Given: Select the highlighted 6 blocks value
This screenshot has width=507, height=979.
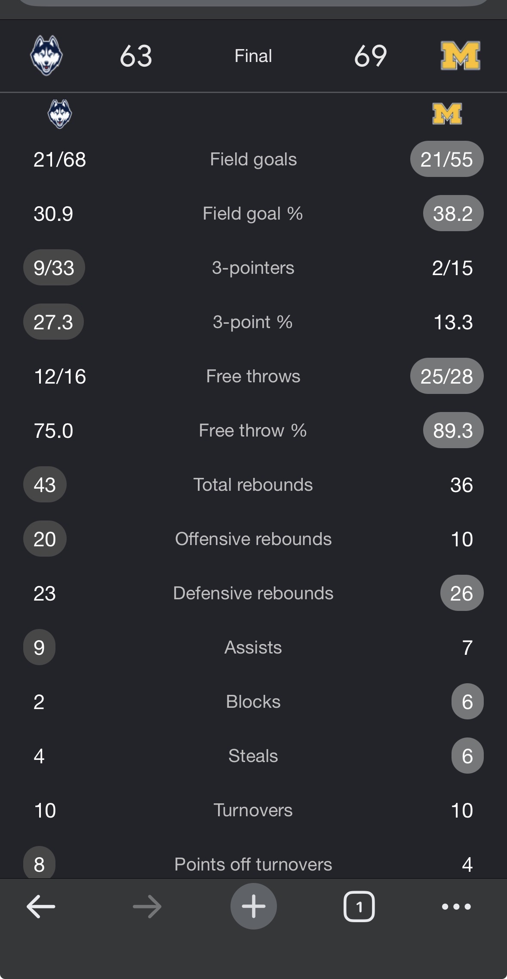Looking at the screenshot, I should [x=467, y=702].
